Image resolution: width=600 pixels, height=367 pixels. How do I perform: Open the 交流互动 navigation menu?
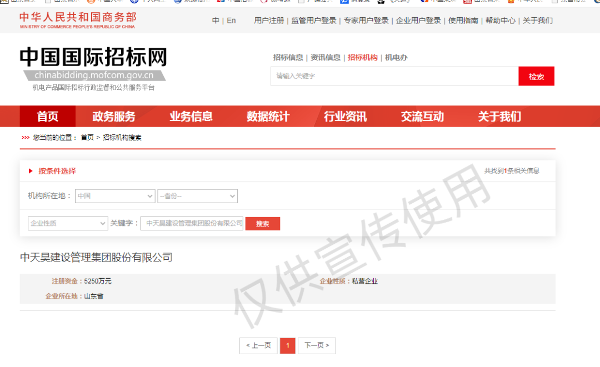(x=422, y=116)
